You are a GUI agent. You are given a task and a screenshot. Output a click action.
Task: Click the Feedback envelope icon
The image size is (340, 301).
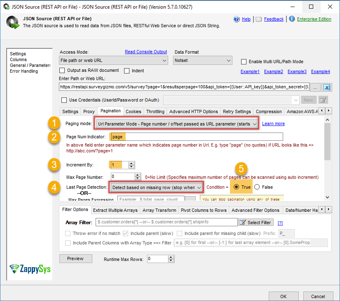click(258, 19)
